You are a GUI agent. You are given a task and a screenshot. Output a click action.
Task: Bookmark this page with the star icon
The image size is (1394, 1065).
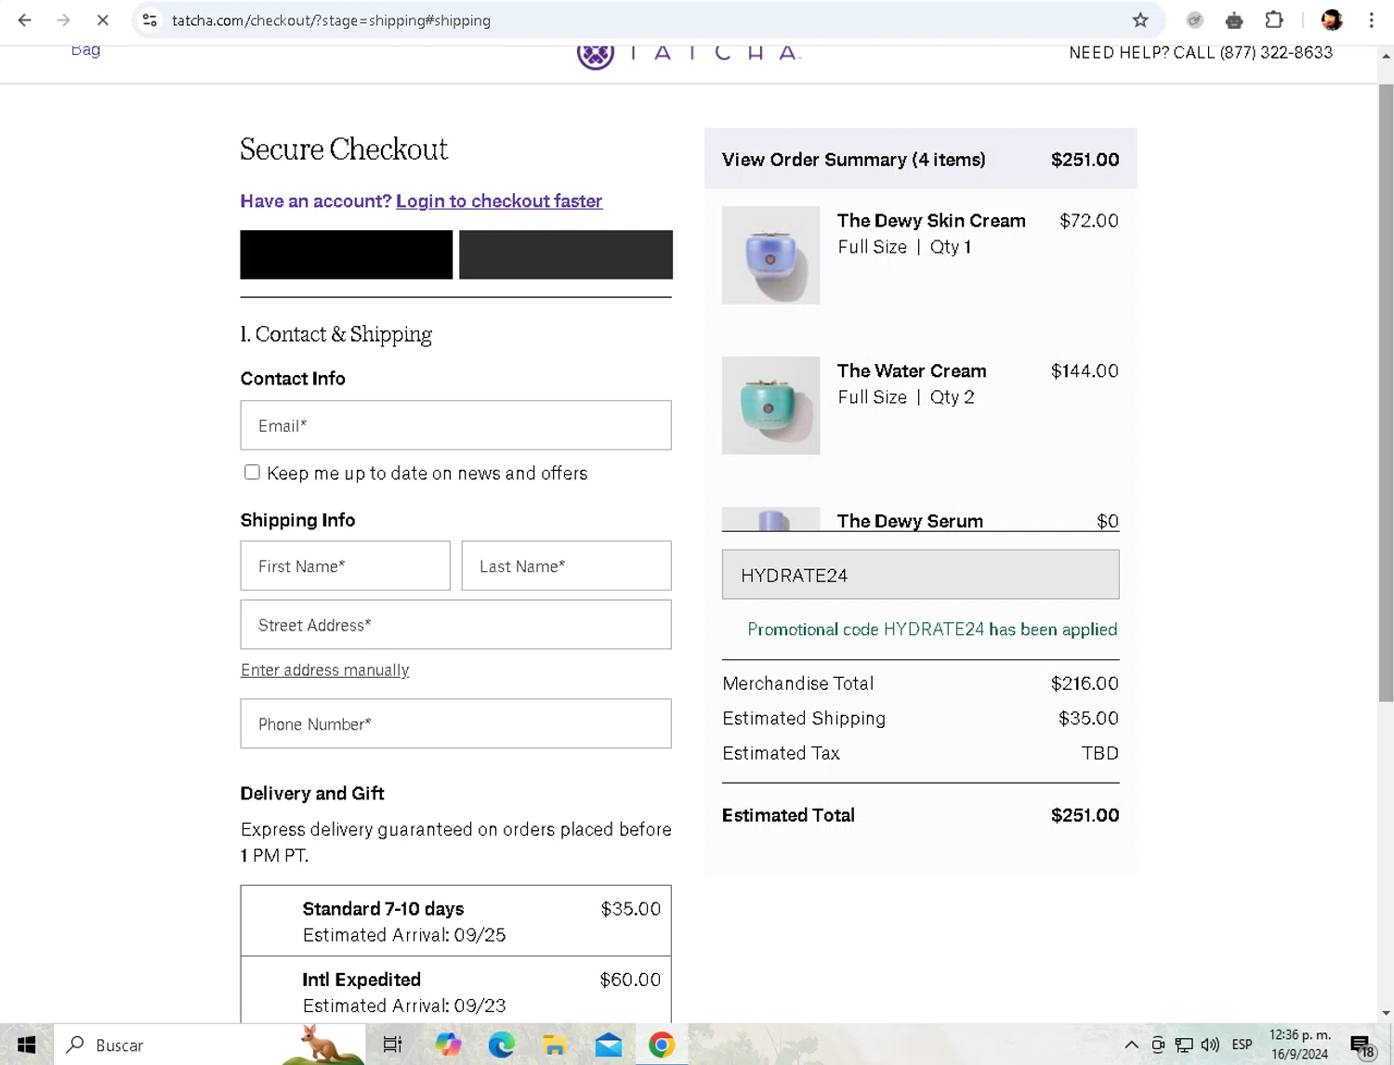(x=1140, y=19)
